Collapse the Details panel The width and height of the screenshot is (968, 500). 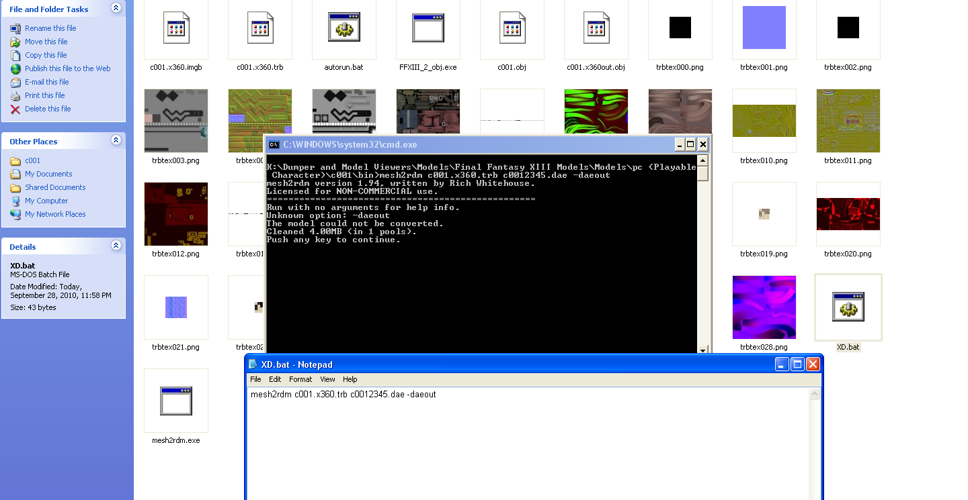116,246
